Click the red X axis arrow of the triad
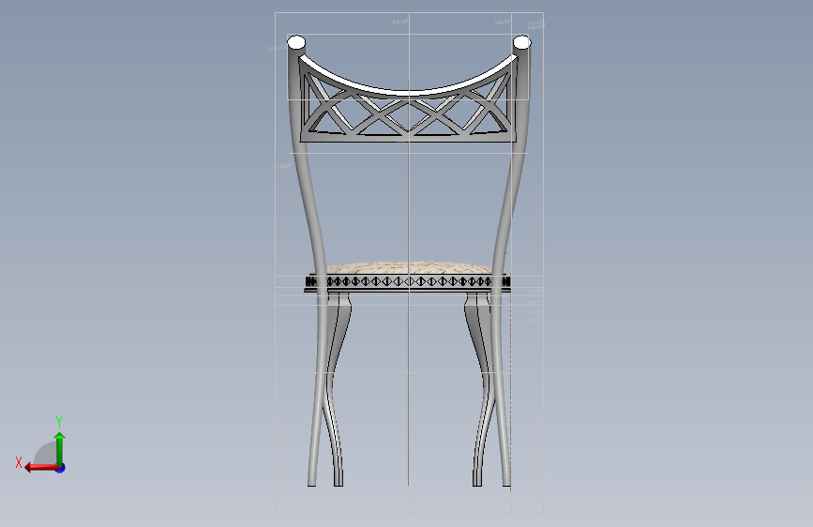This screenshot has width=813, height=527. click(x=41, y=468)
